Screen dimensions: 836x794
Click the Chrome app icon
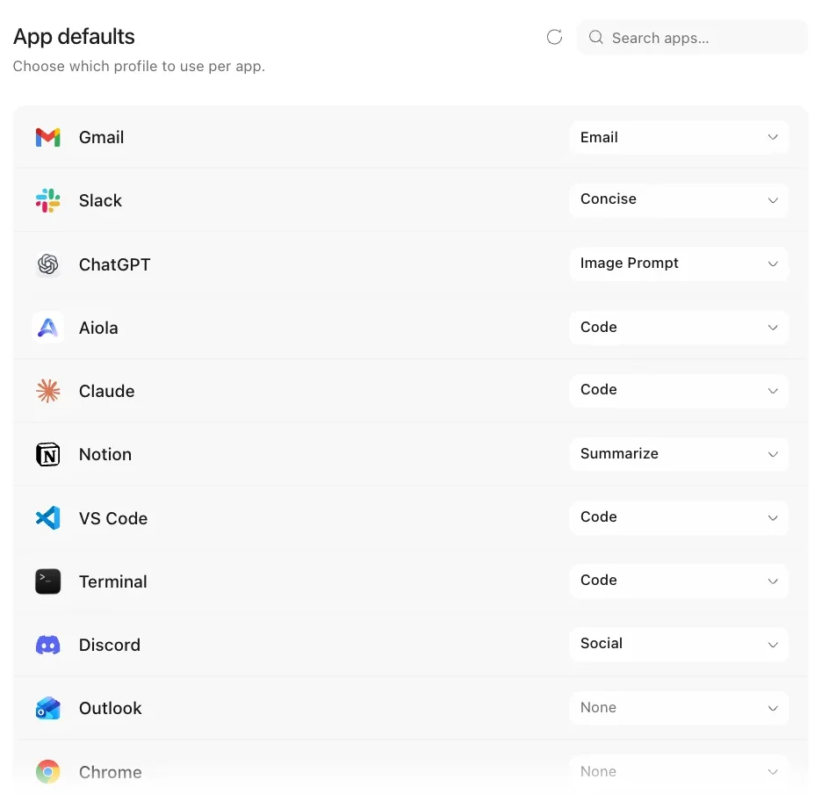[x=48, y=772]
